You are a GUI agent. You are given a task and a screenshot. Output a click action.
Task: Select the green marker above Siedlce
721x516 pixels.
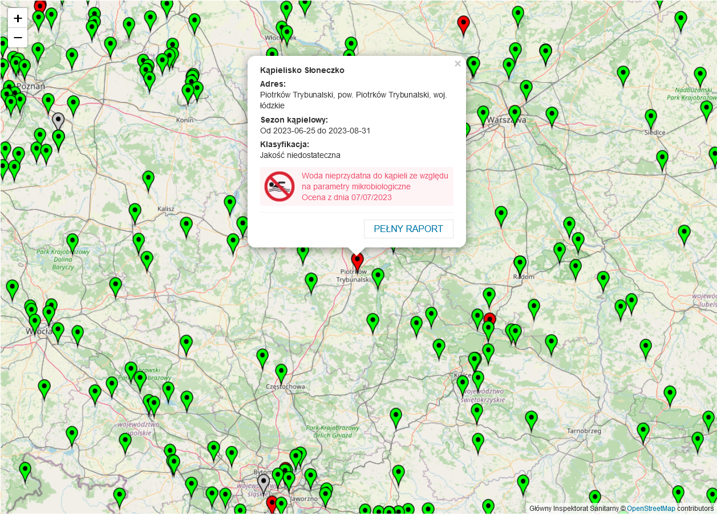[651, 118]
